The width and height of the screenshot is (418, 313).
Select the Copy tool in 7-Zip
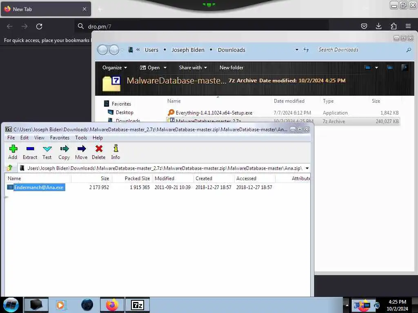coord(64,152)
